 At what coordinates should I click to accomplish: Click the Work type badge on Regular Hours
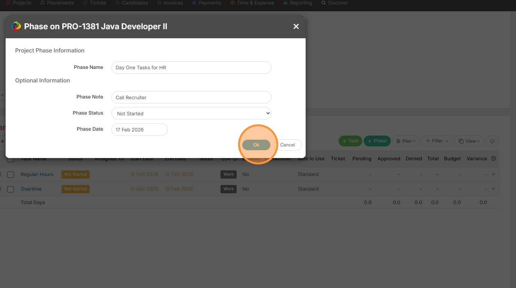pos(228,175)
